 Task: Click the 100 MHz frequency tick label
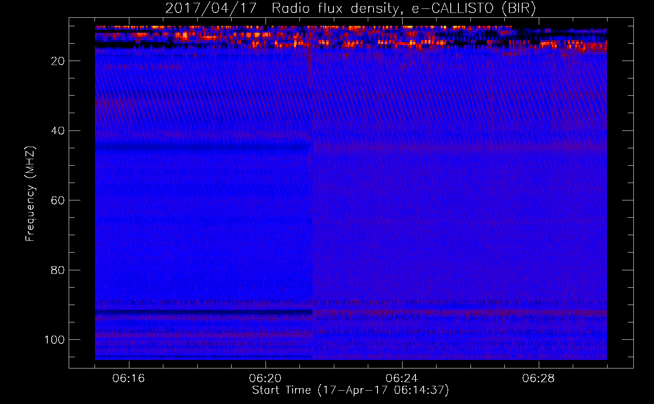[55, 340]
